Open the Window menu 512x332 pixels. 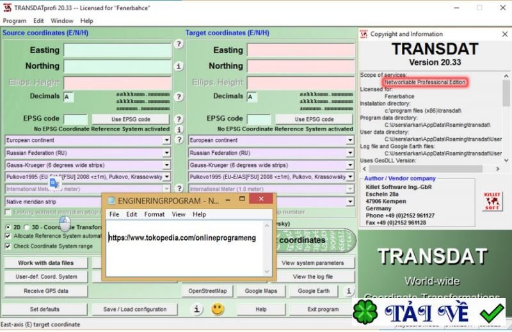[x=62, y=21]
